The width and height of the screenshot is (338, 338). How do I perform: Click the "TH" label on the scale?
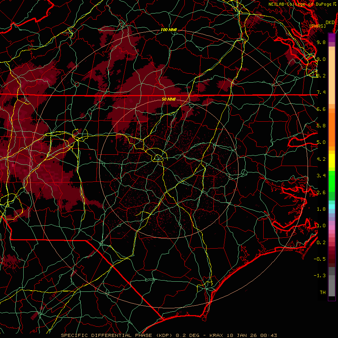click(x=323, y=293)
